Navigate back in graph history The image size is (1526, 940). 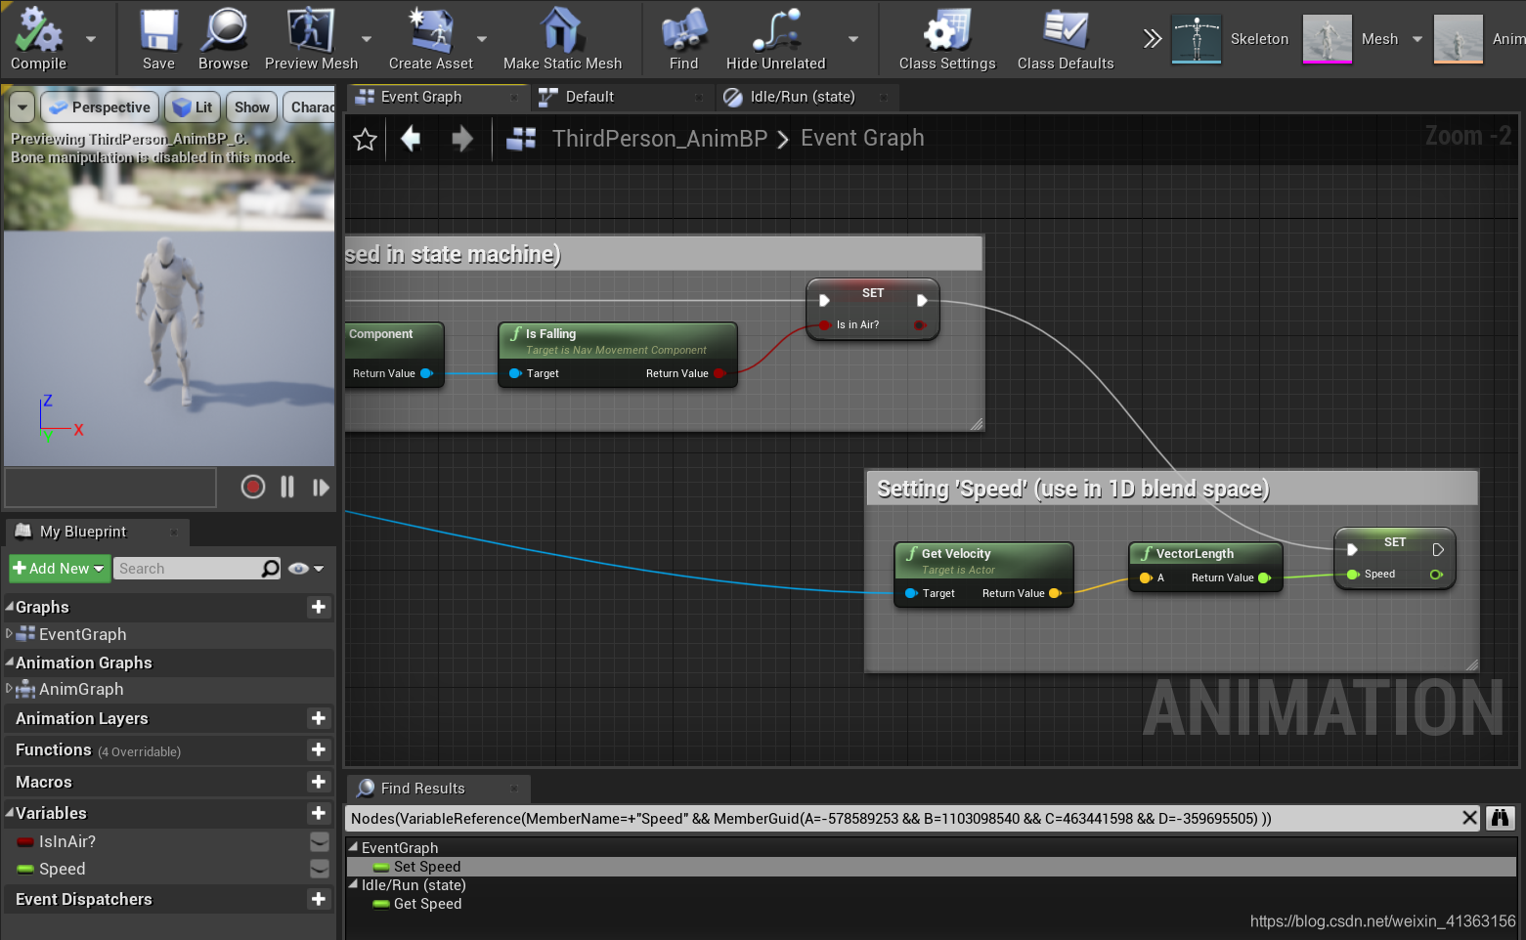pos(411,139)
